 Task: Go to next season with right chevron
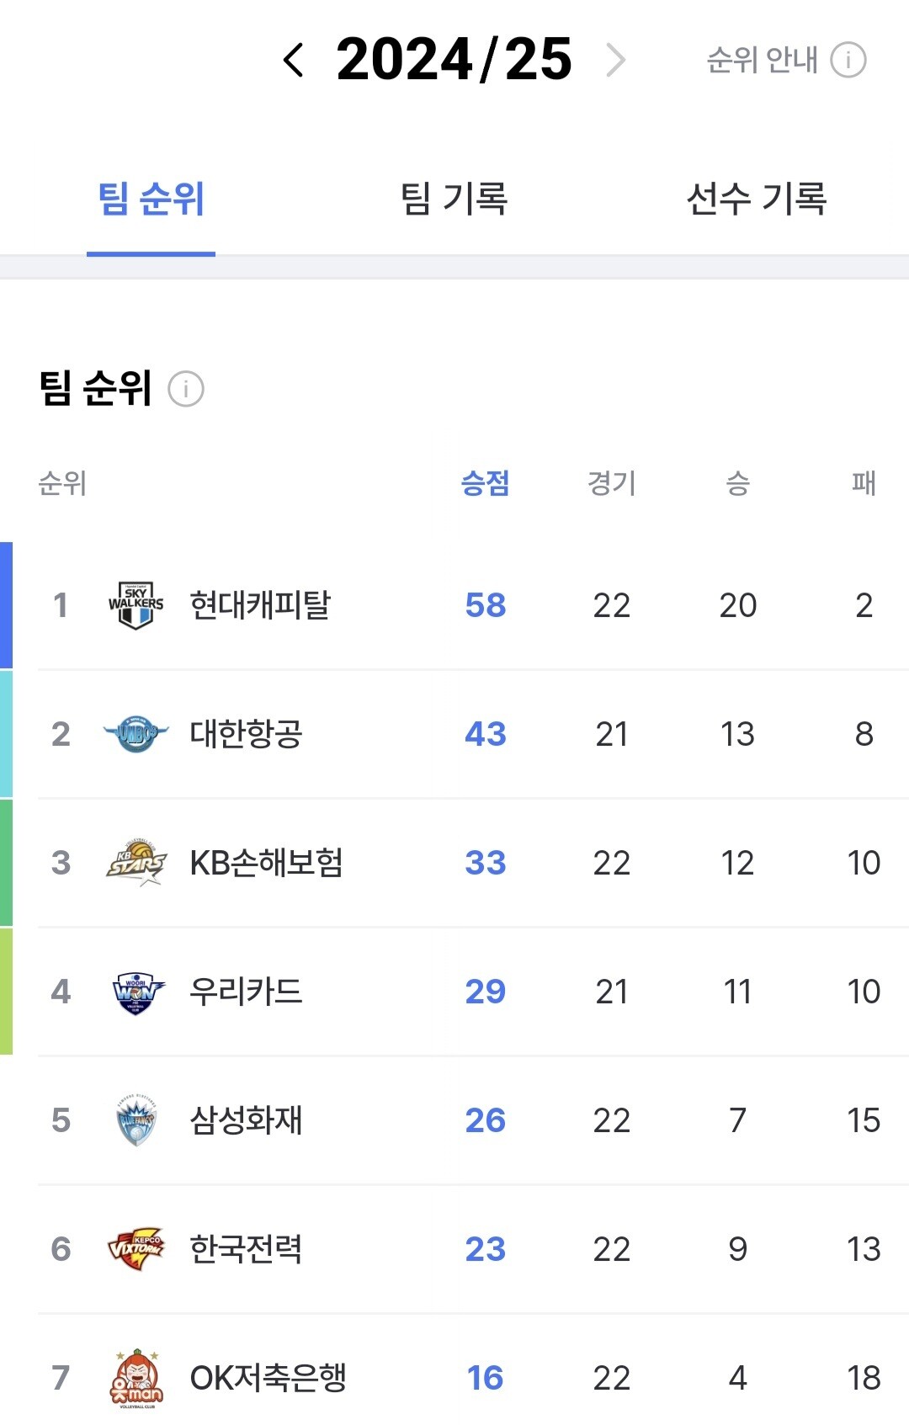pos(616,61)
